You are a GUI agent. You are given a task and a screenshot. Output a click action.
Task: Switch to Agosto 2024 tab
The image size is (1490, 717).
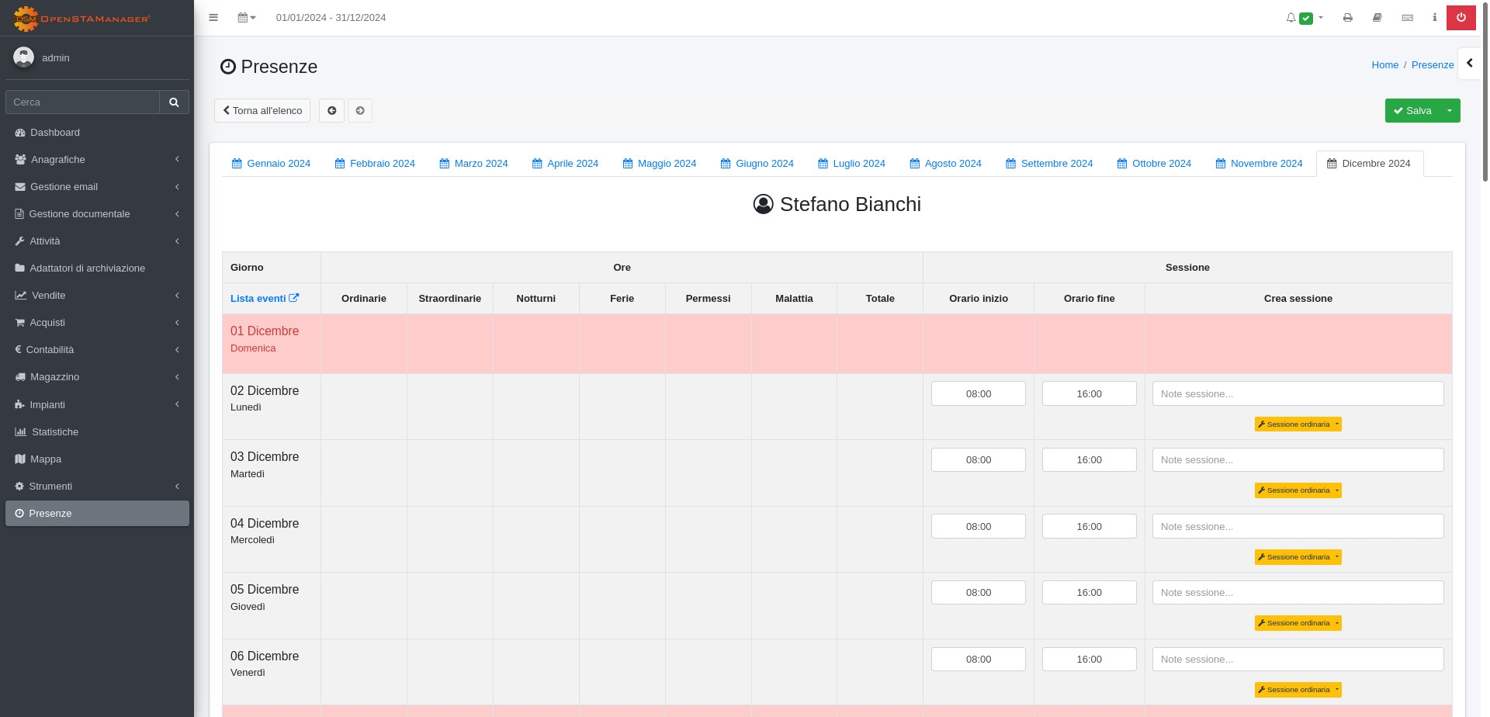coord(945,163)
